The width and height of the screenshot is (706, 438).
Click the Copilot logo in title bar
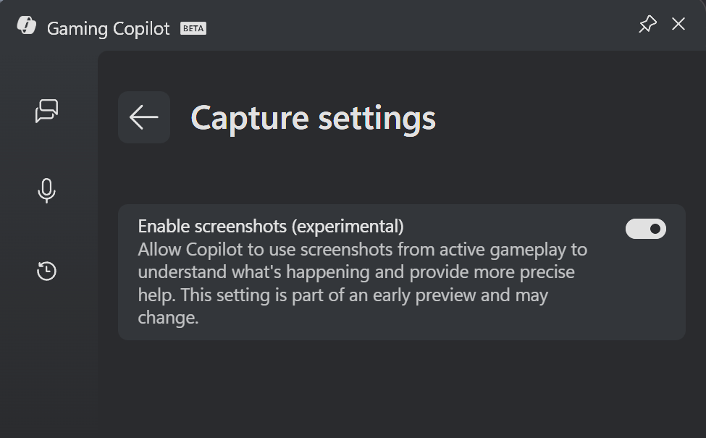click(27, 26)
